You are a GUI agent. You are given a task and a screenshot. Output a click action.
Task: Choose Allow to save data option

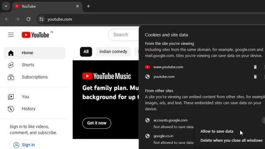click(x=217, y=131)
